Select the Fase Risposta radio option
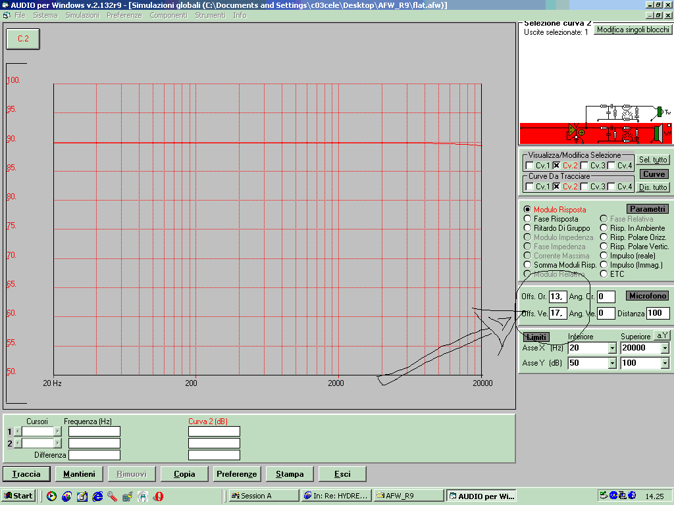The image size is (674, 505). click(x=527, y=218)
